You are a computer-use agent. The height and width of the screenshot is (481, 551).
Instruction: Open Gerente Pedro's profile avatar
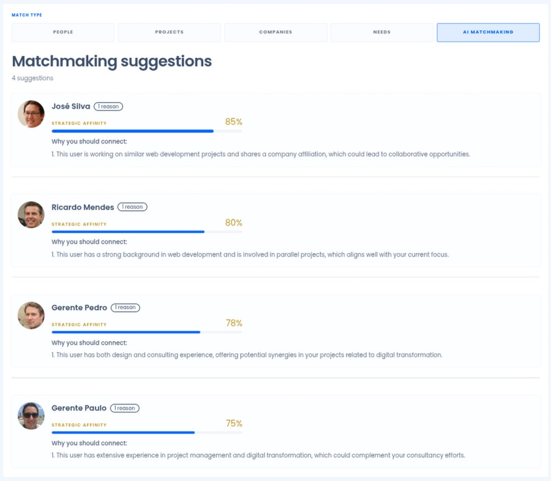click(31, 316)
